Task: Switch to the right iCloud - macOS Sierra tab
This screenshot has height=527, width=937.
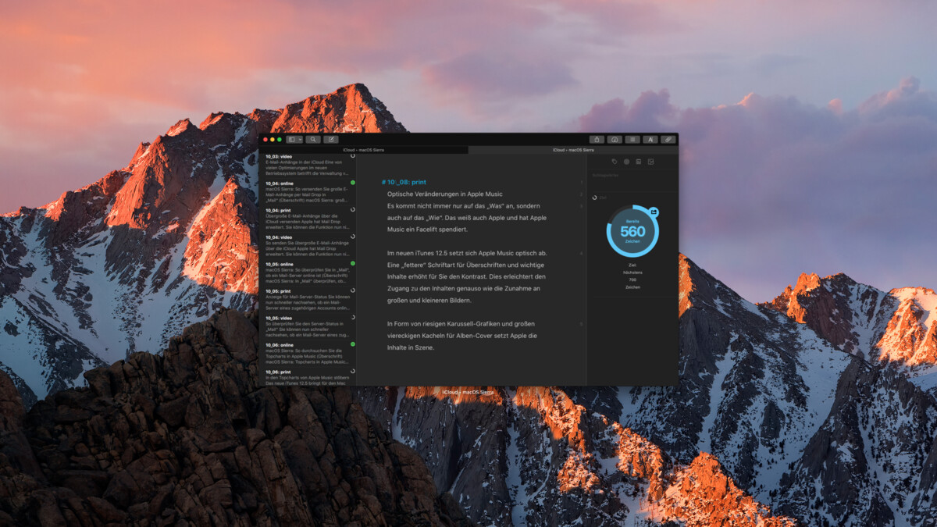Action: point(573,150)
